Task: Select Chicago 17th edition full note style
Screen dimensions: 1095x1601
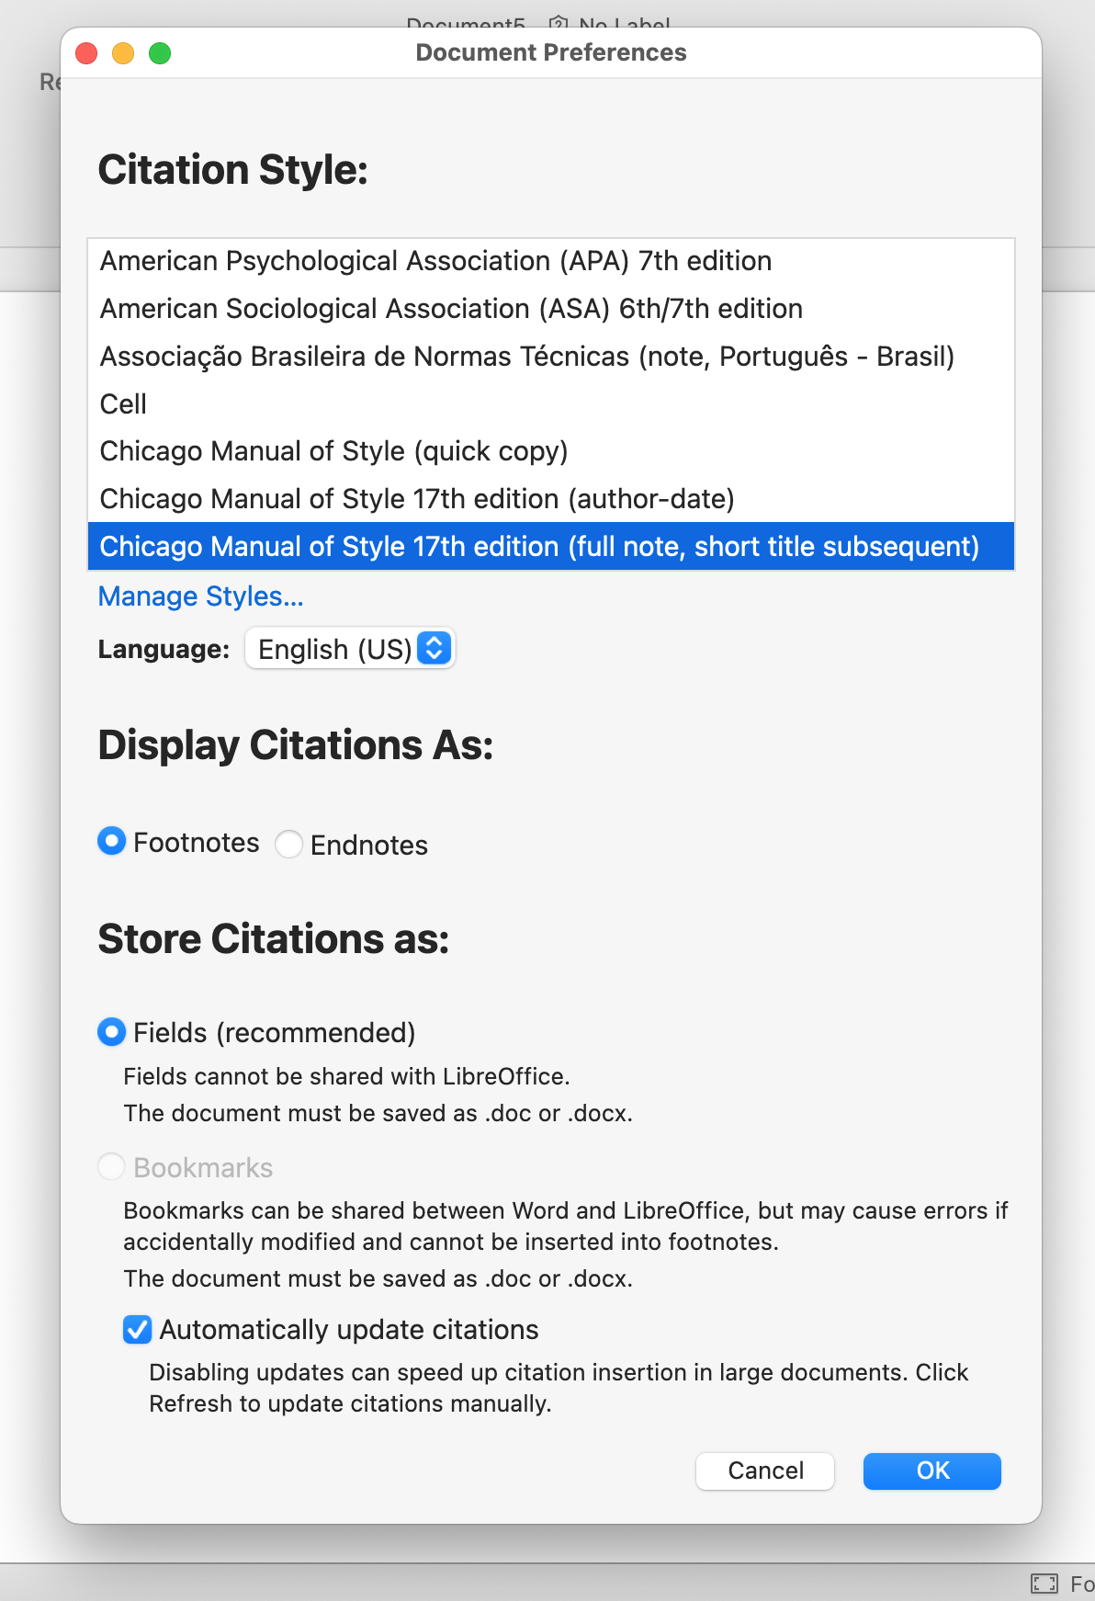Action: [551, 547]
